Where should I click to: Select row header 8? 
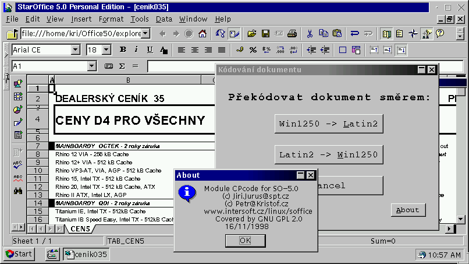pos(38,154)
